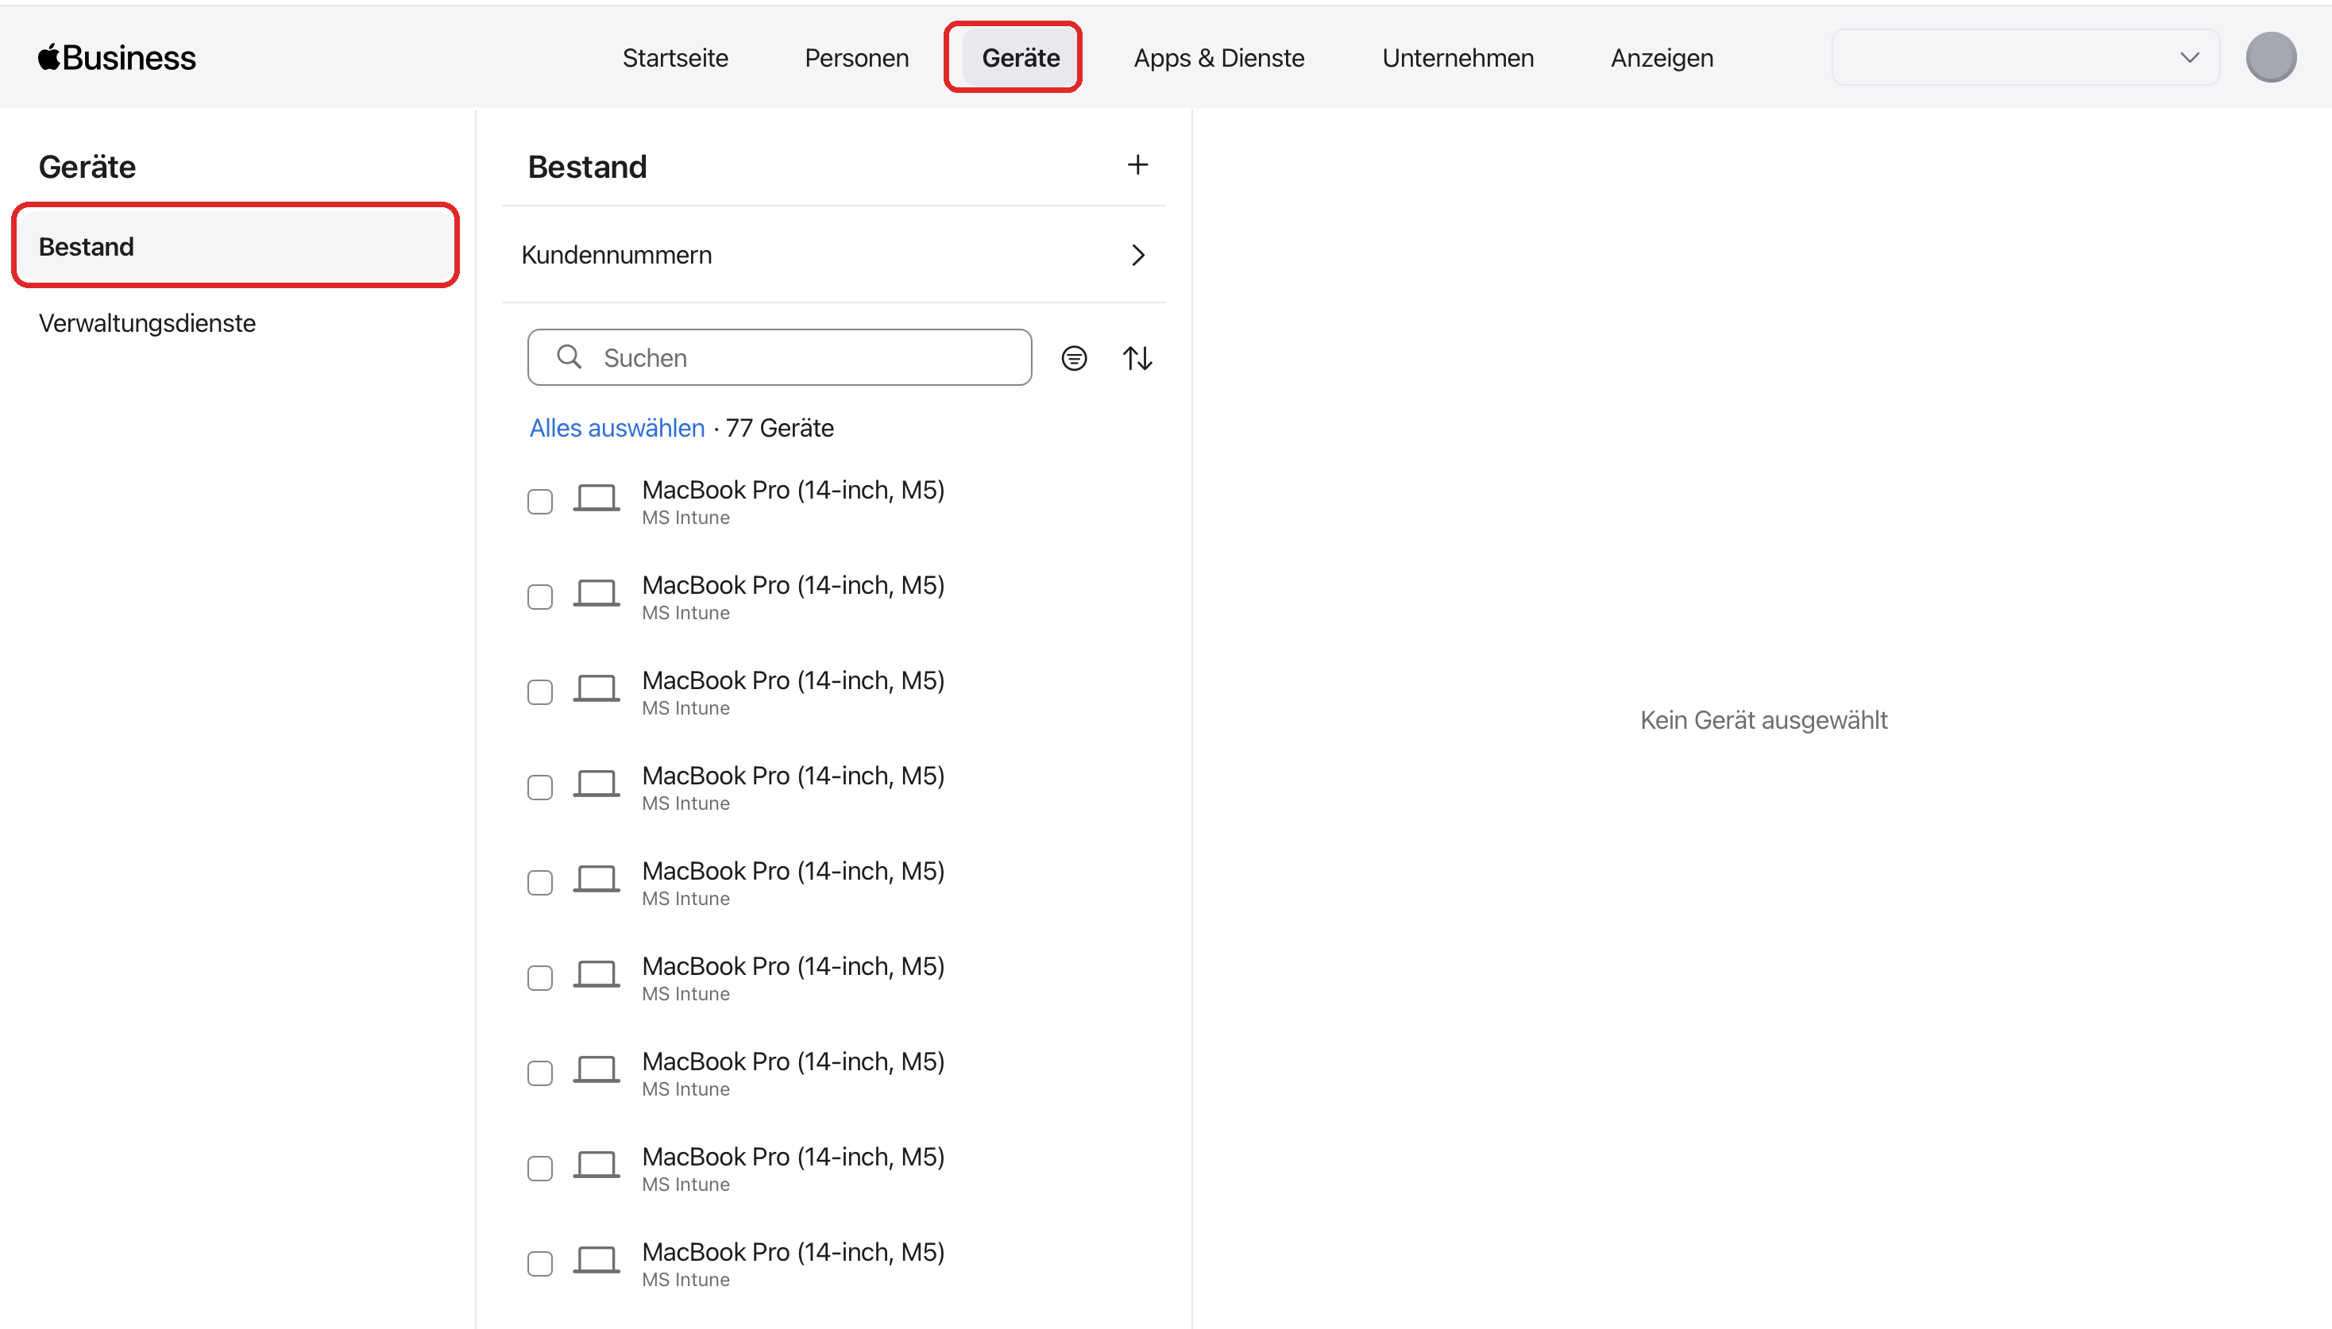2332x1329 pixels.
Task: Open Anzeigen tab
Action: pyautogui.click(x=1661, y=57)
